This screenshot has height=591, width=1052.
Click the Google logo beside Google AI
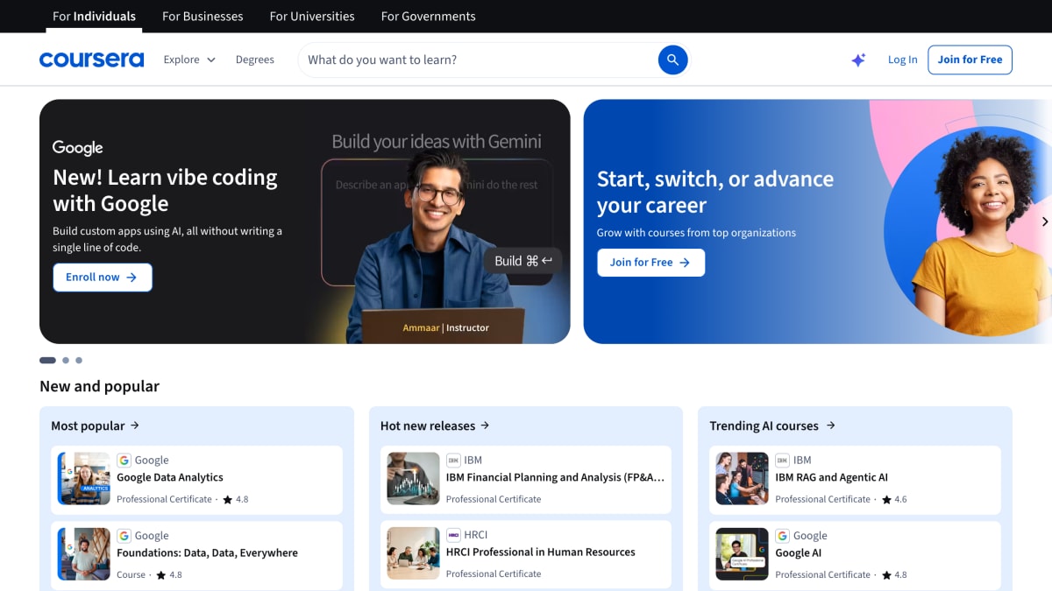click(x=782, y=535)
